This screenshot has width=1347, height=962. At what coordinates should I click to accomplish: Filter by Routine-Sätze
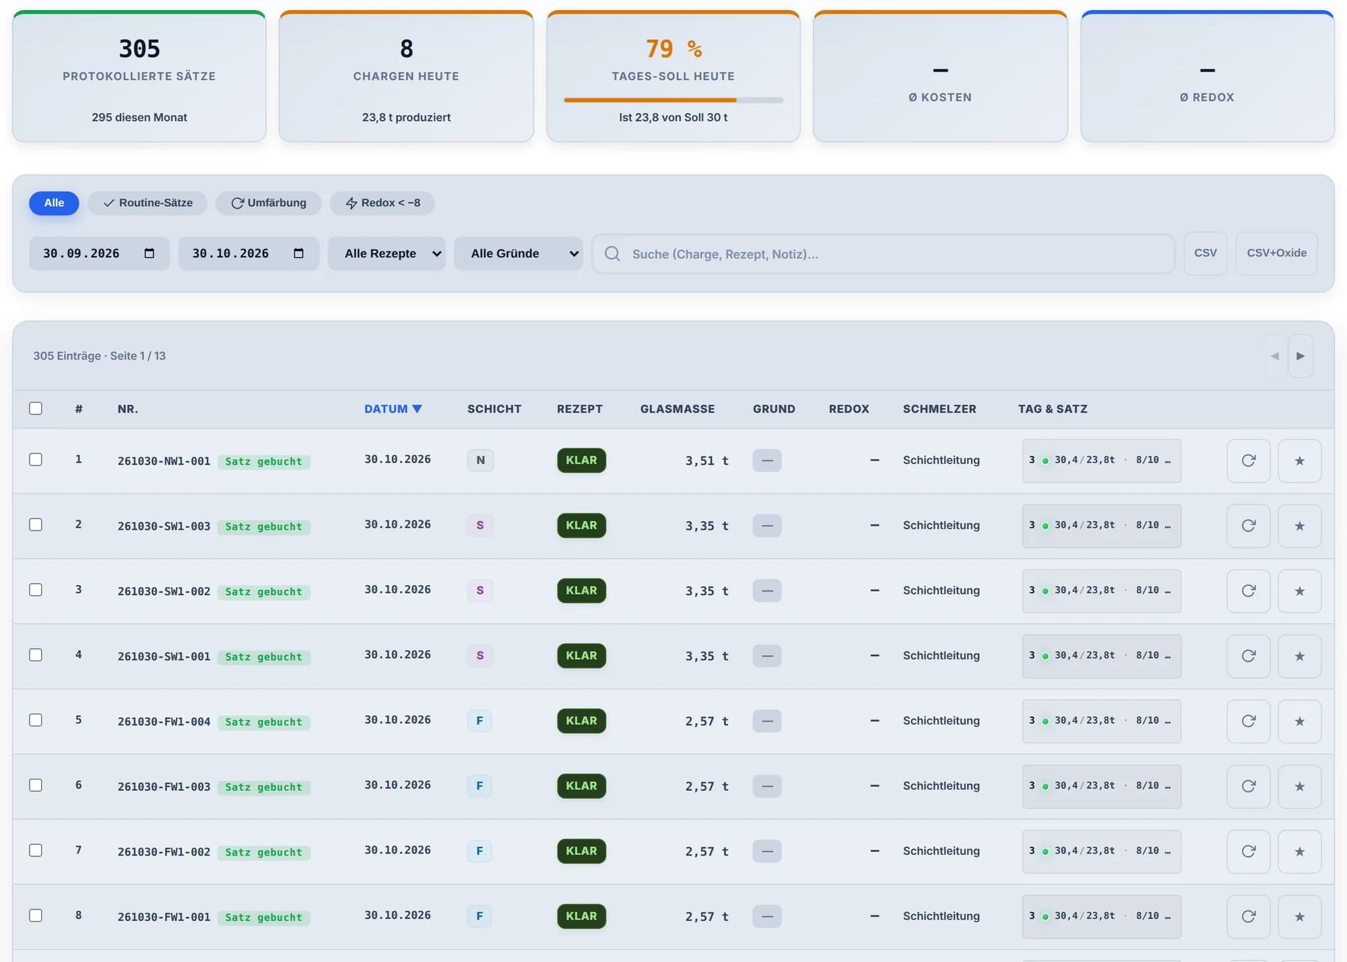(147, 203)
